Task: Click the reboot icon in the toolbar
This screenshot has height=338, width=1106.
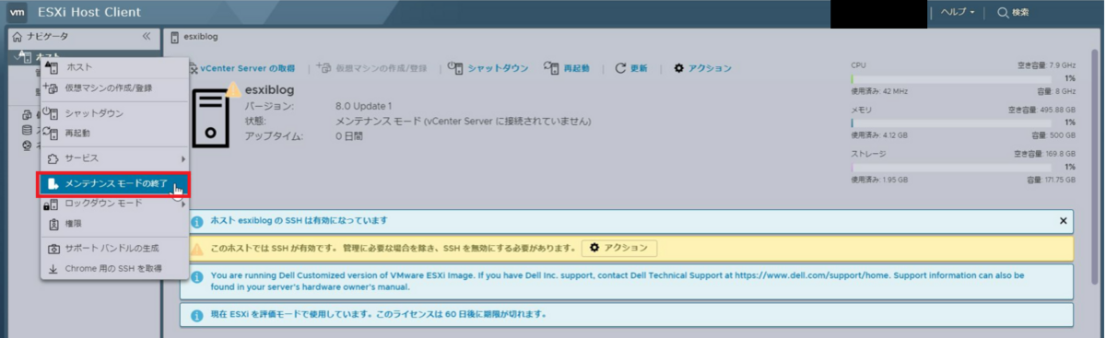Action: (551, 67)
